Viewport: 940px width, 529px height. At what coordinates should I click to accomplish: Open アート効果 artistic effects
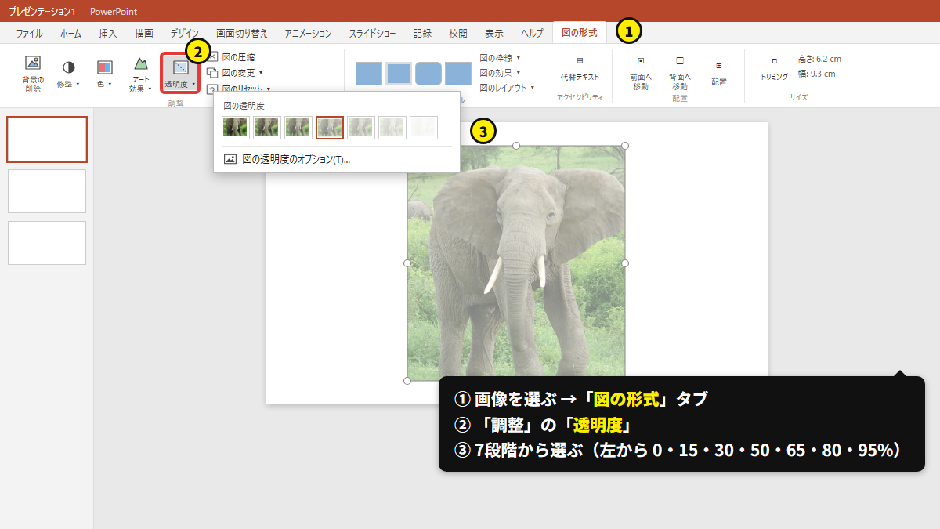pos(140,74)
